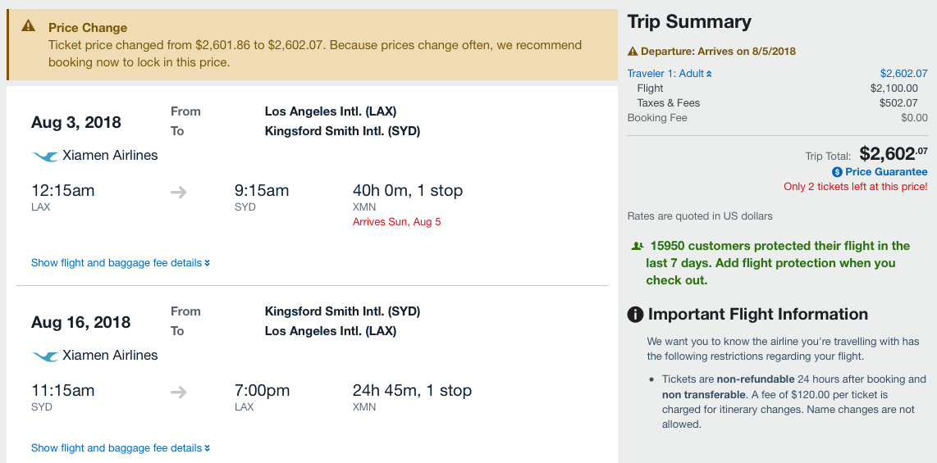Click the Departure arrival warning triangle icon
Screen dimensions: 937x463
[633, 51]
